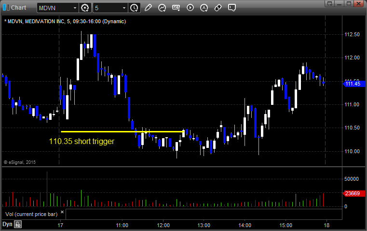This screenshot has height=231, width=367.
Task: Toggle the padlock icon next to Dyn
Action: coord(18,224)
